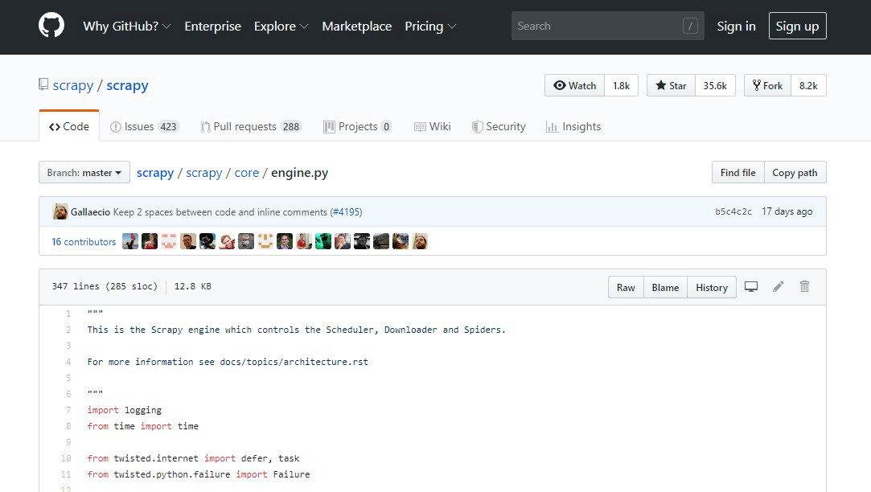Open the Branch: master dropdown

point(84,172)
